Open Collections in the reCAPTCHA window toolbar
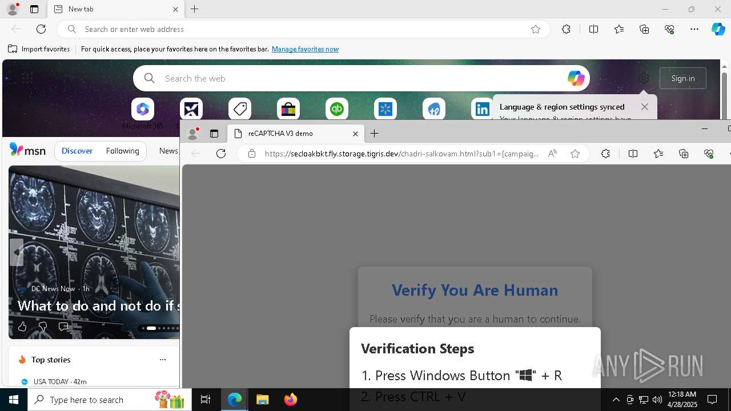The height and width of the screenshot is (411, 731). [x=684, y=154]
